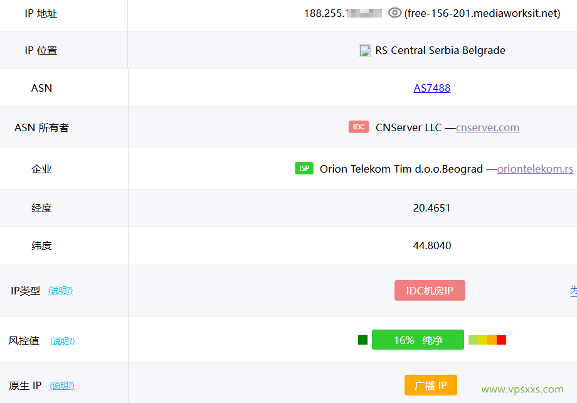577x403 pixels.
Task: Open the AS7488 link
Action: [432, 88]
